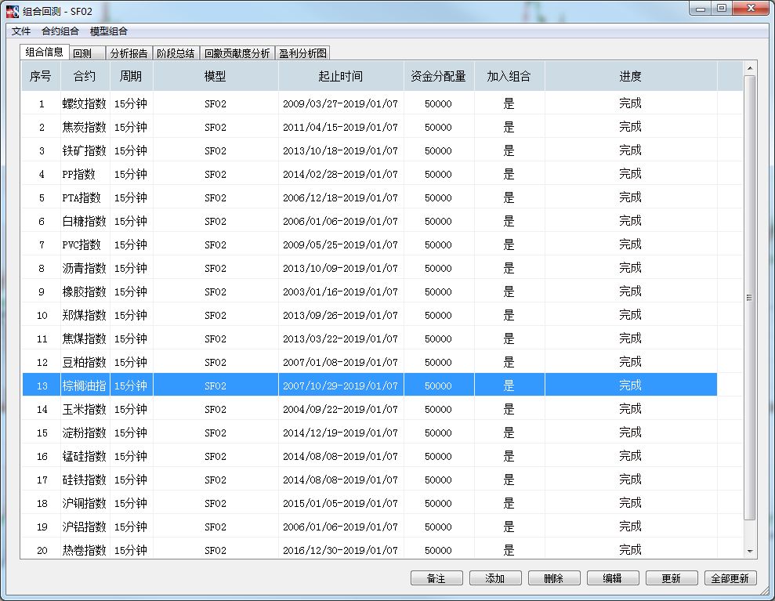Open the 阶段总结 tab
Screen dimensions: 775x601
pyautogui.click(x=176, y=53)
